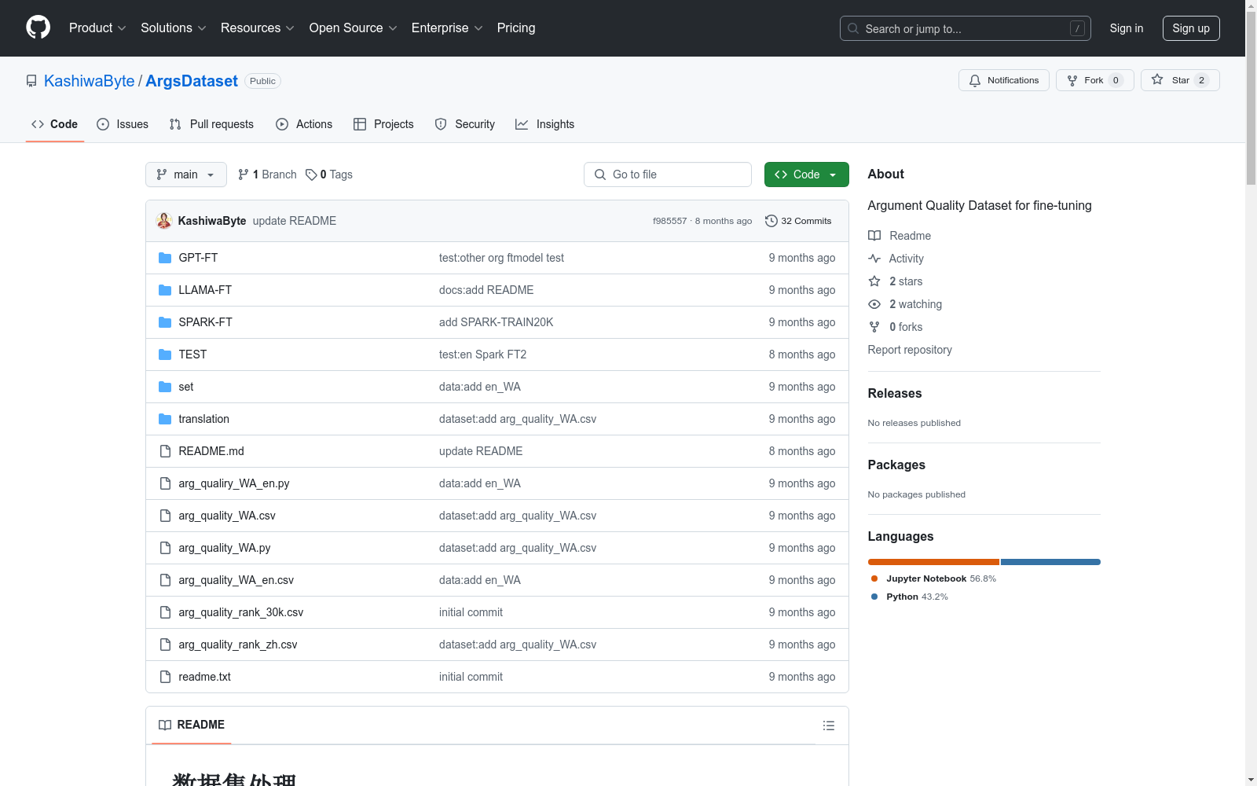1257x786 pixels.
Task: Open the ArgsDataset repository link
Action: click(192, 81)
